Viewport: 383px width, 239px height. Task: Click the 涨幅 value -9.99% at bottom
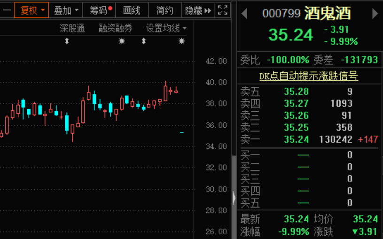click(294, 231)
